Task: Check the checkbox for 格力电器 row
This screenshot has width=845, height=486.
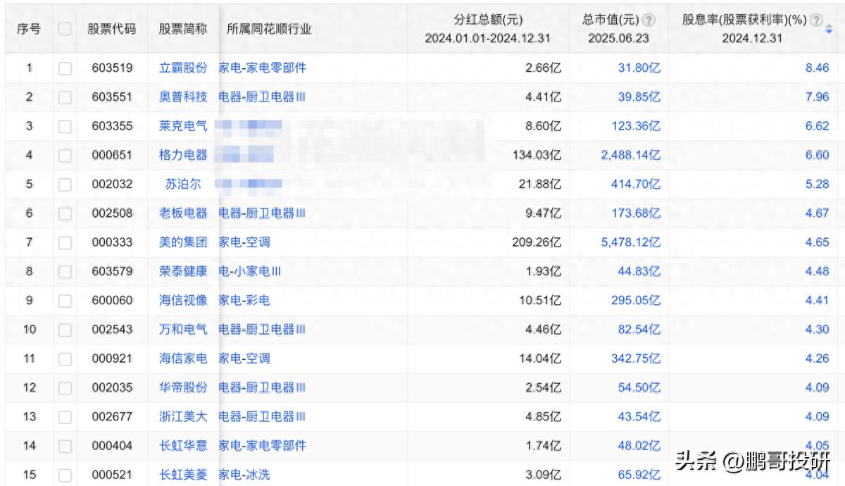Action: (64, 154)
